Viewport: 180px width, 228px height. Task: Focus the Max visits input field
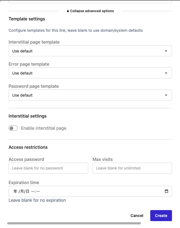[x=132, y=168]
